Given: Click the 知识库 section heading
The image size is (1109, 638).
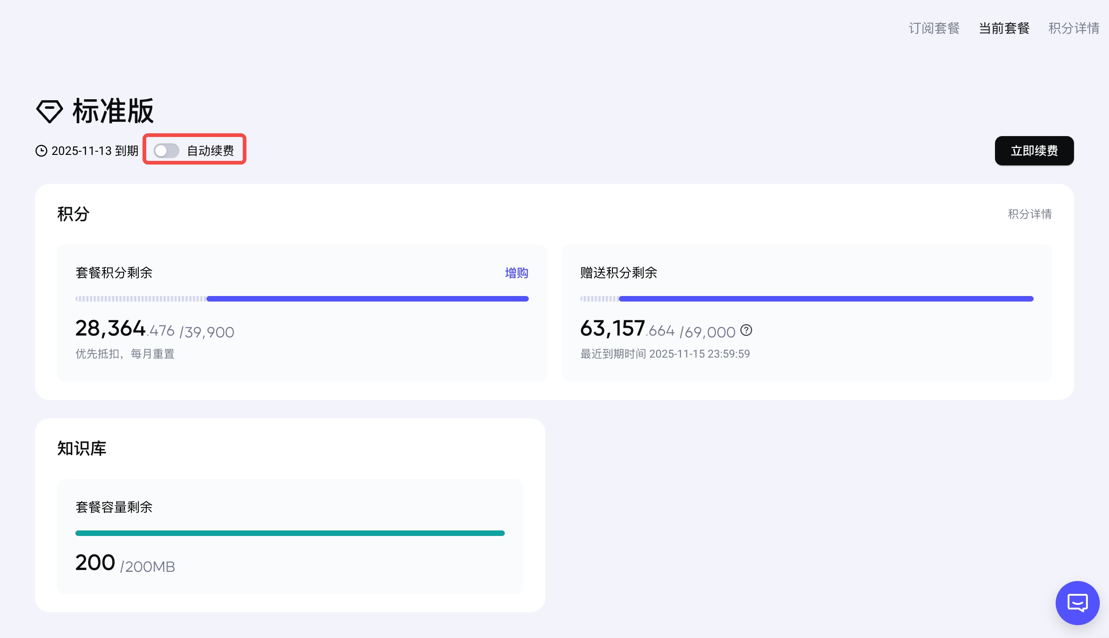Looking at the screenshot, I should point(82,448).
